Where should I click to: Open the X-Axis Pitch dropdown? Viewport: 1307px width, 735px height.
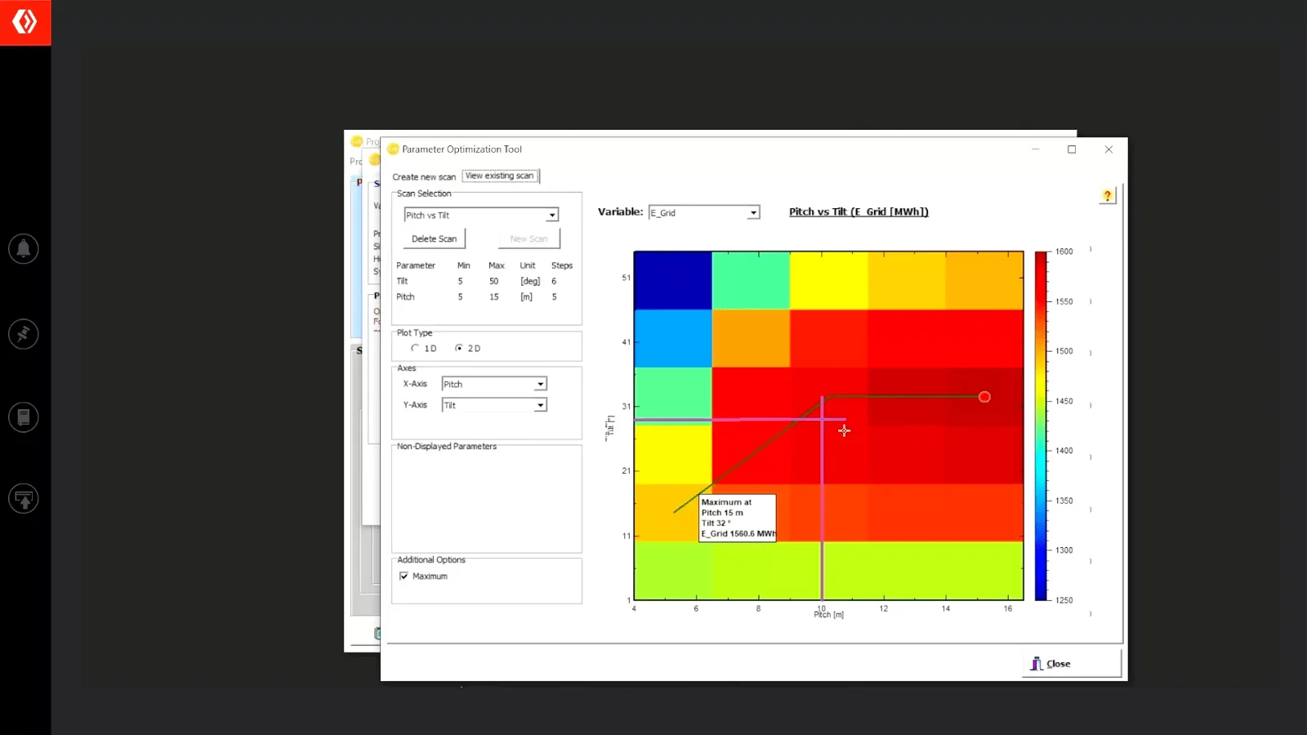[x=494, y=385]
